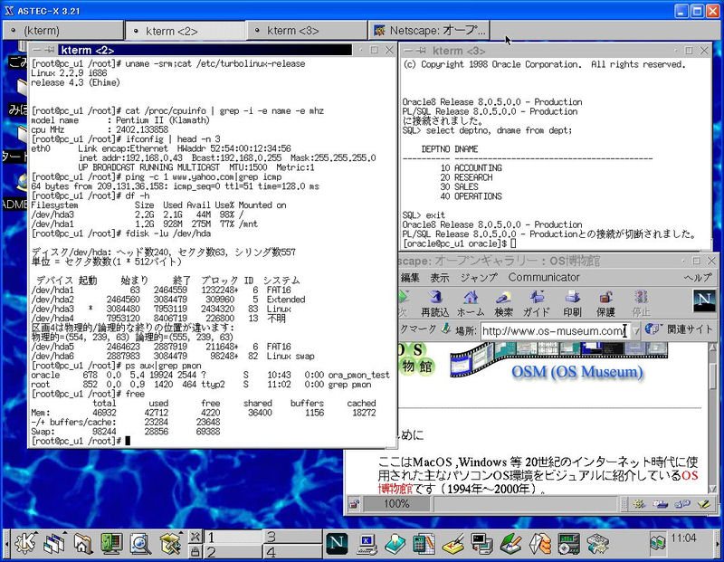
Task: Click the OSM (OS Museum) heading
Action: pos(577,372)
